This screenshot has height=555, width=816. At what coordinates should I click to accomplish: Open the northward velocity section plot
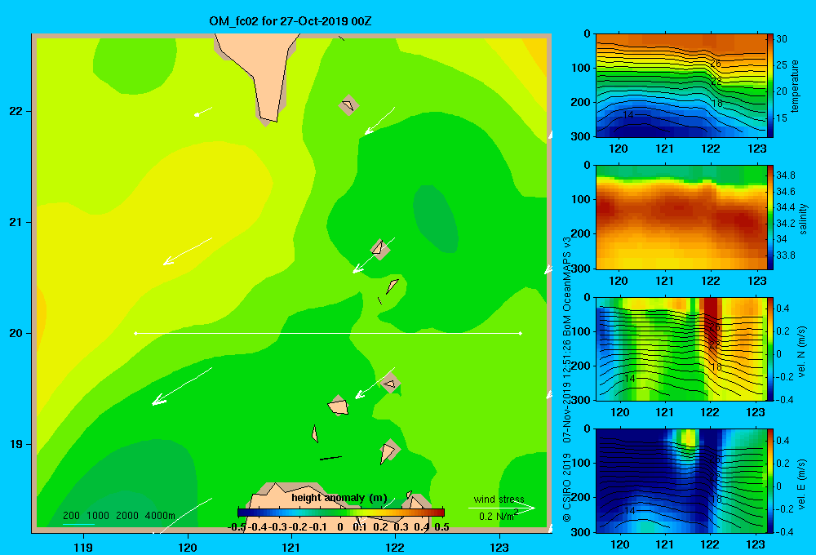pyautogui.click(x=681, y=349)
